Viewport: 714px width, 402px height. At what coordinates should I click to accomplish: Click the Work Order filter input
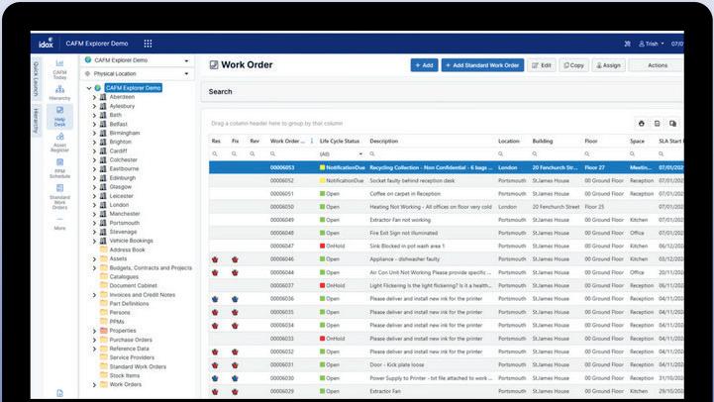(291, 154)
